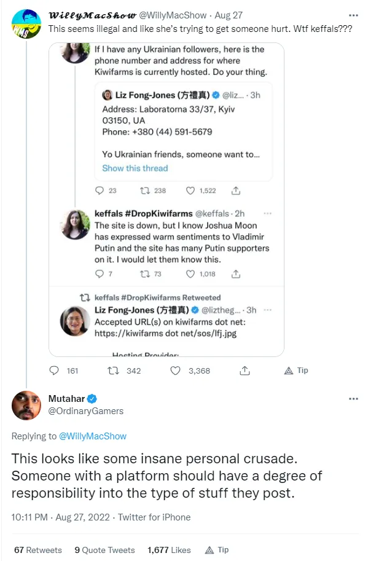Viewport: 368px width, 561px height.
Task: Open more options for Mutahar's tweet
Action: tap(353, 399)
